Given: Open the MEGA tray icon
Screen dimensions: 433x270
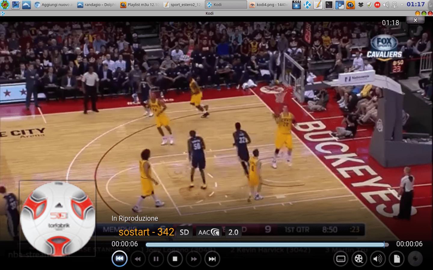Looking at the screenshot, I should (x=377, y=5).
